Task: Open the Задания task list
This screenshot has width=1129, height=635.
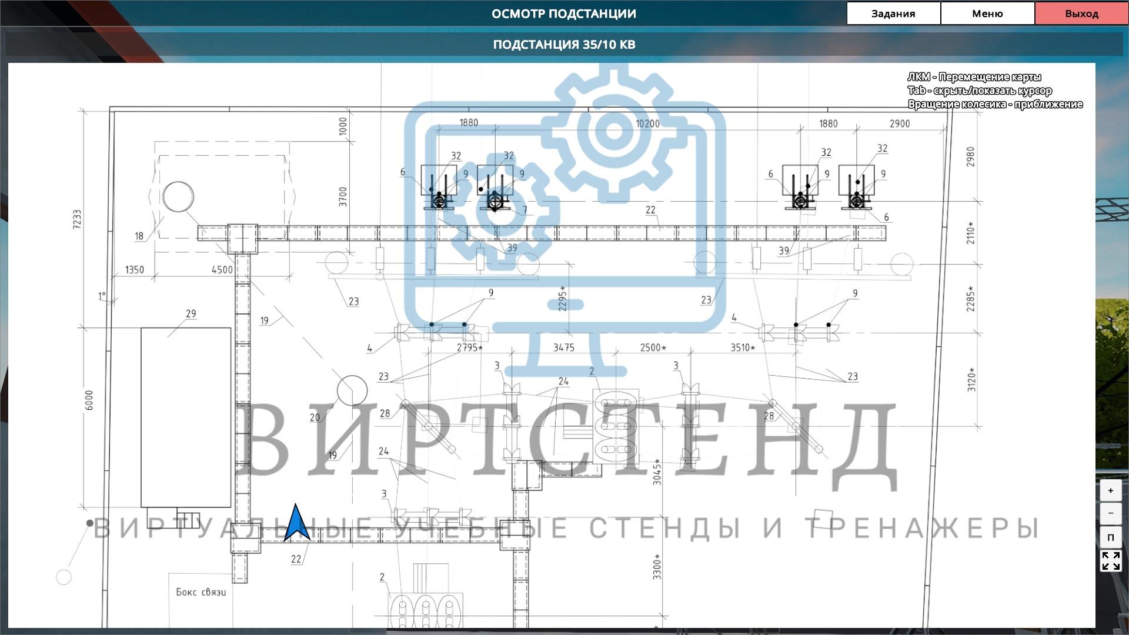Action: (x=893, y=14)
